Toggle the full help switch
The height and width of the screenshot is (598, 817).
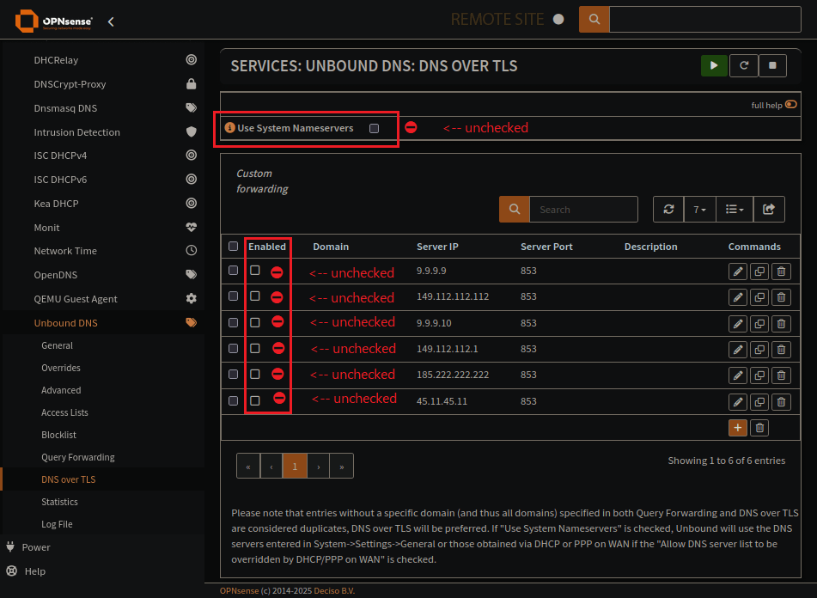(791, 104)
